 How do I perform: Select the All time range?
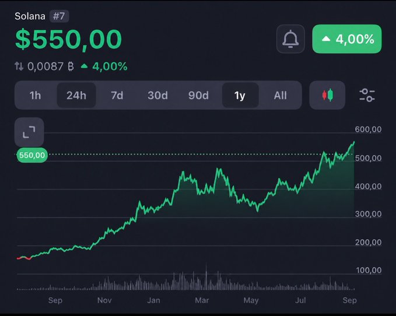[281, 96]
